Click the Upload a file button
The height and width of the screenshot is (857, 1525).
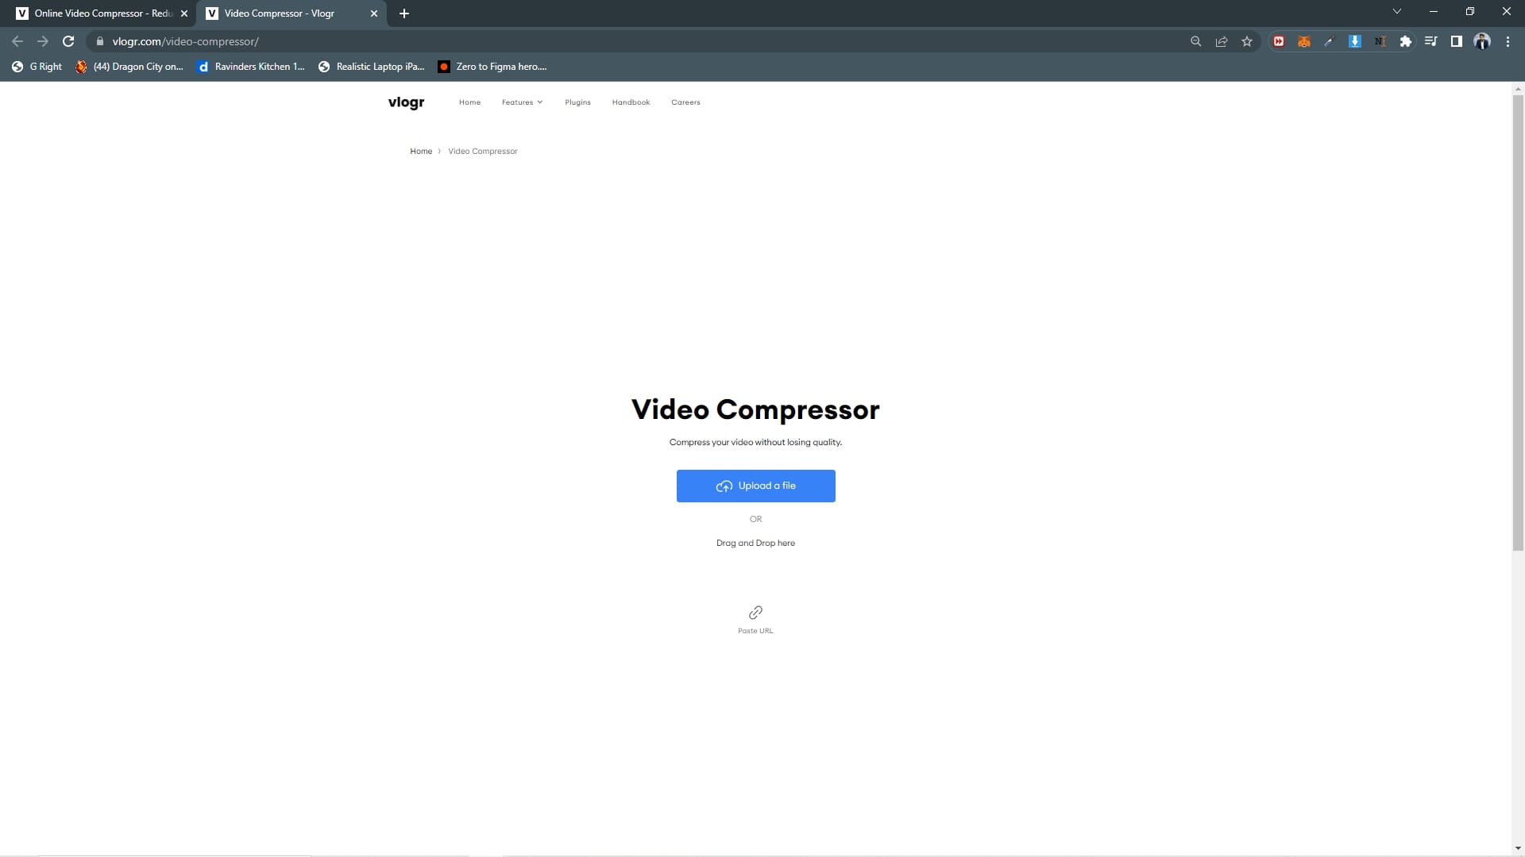click(755, 486)
